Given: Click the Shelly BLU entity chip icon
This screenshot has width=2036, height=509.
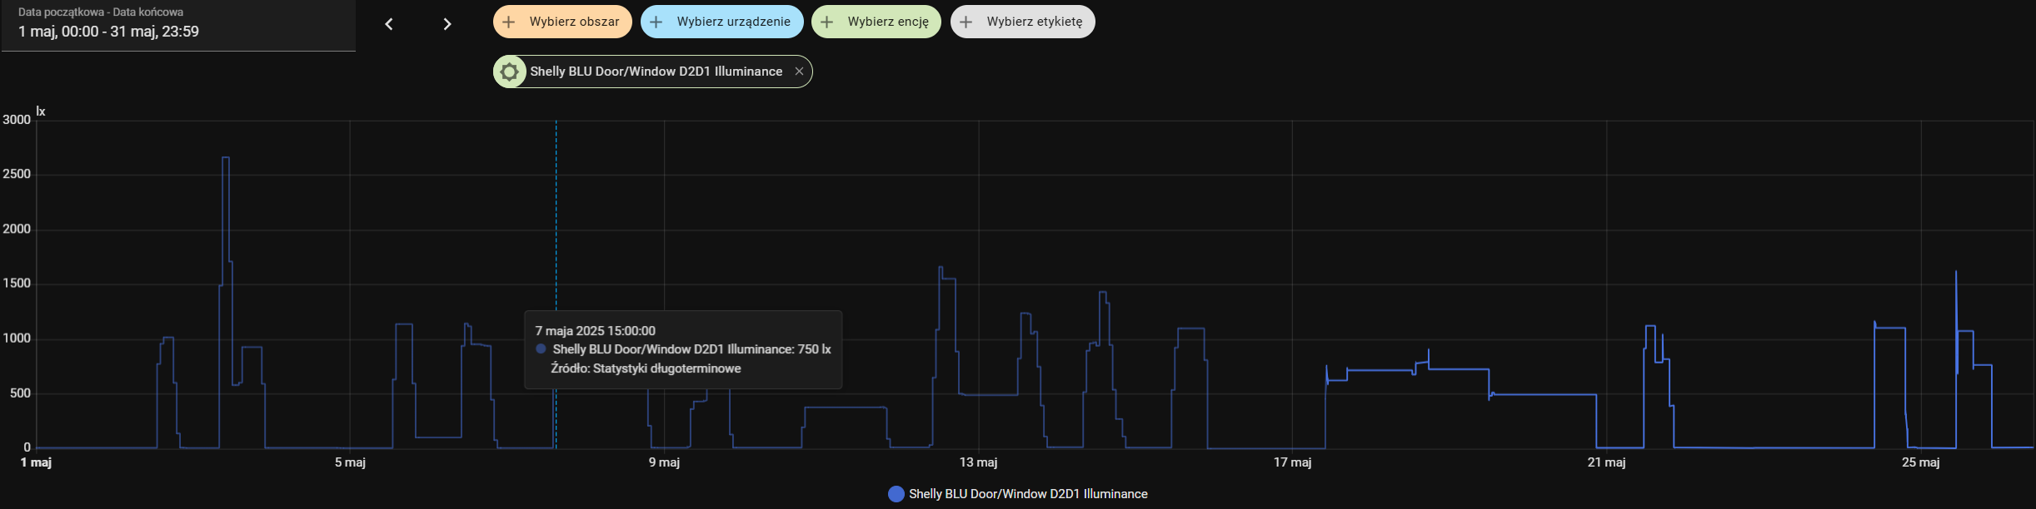Looking at the screenshot, I should tap(510, 72).
